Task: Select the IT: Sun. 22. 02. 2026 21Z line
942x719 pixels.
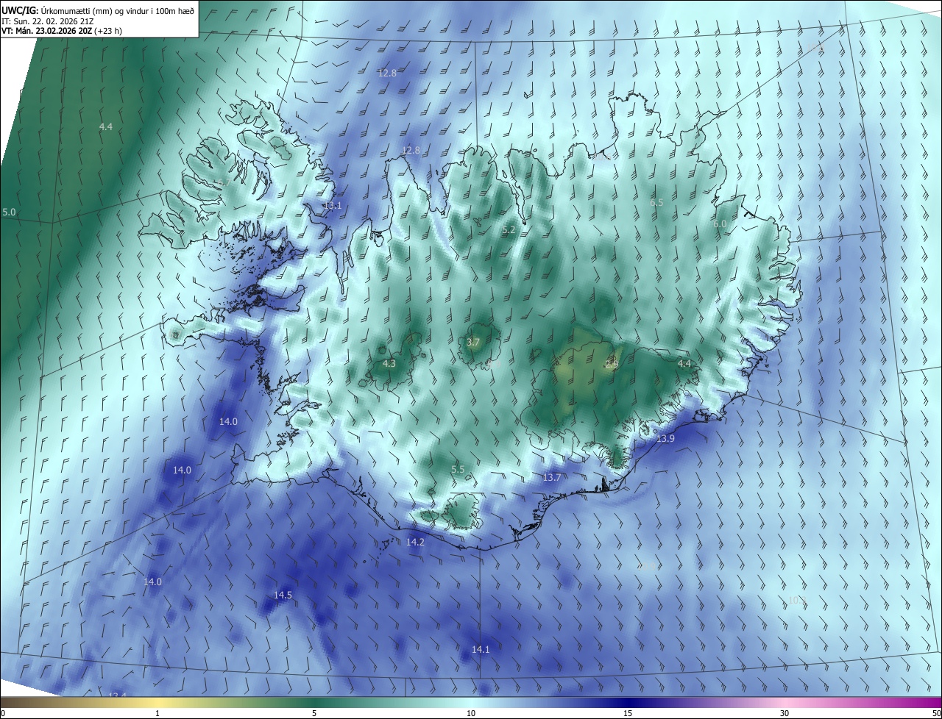Action: (x=48, y=21)
